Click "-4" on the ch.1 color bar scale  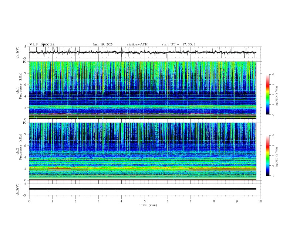(x=273, y=85)
